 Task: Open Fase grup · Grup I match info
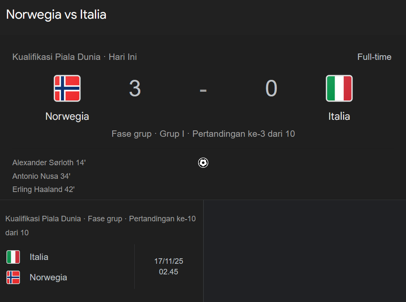click(203, 134)
